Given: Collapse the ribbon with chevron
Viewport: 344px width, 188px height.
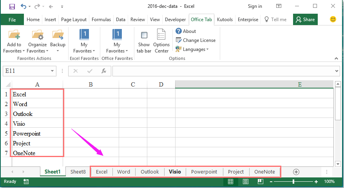Looking at the screenshot, I should point(336,58).
